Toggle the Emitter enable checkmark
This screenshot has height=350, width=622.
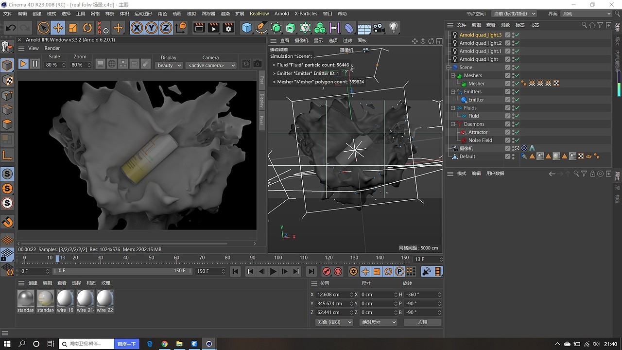(517, 100)
